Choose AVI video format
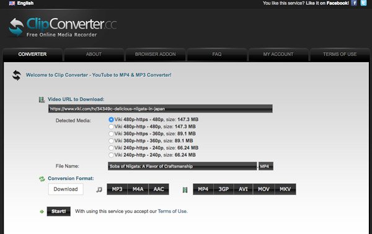This screenshot has width=372, height=234. point(243,189)
